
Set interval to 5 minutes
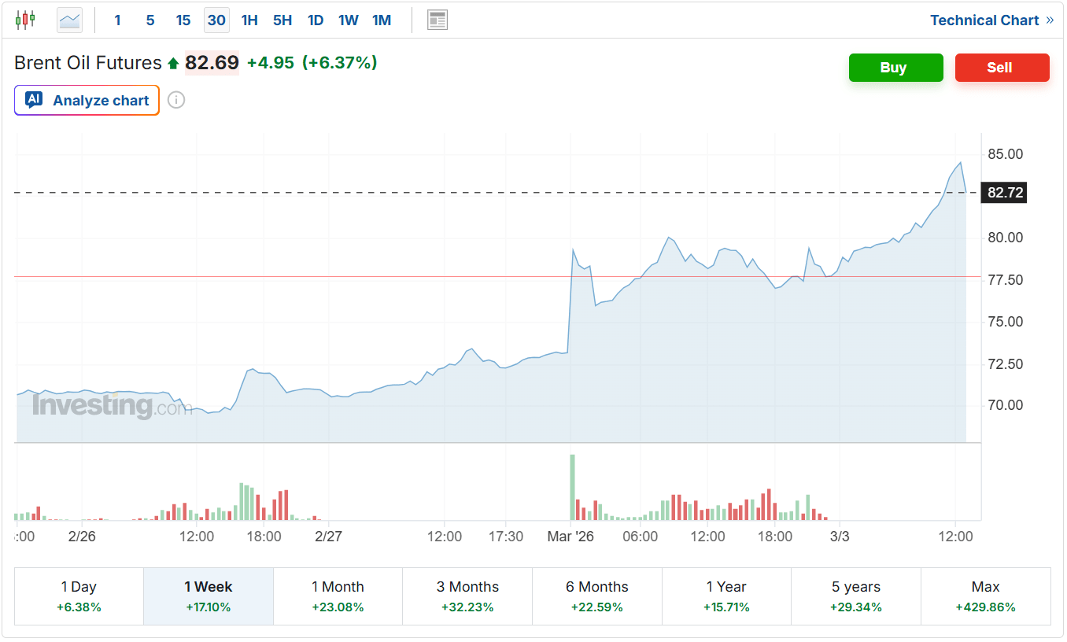(150, 20)
